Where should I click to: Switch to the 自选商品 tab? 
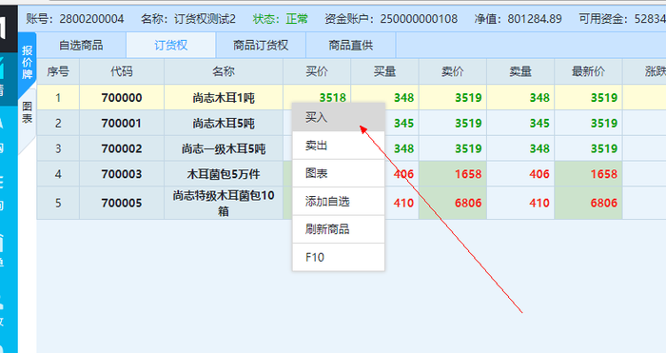81,45
